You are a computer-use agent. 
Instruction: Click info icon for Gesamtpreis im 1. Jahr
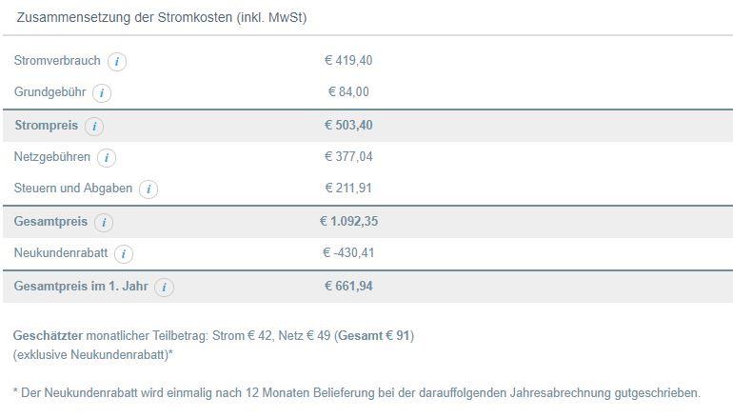[164, 288]
